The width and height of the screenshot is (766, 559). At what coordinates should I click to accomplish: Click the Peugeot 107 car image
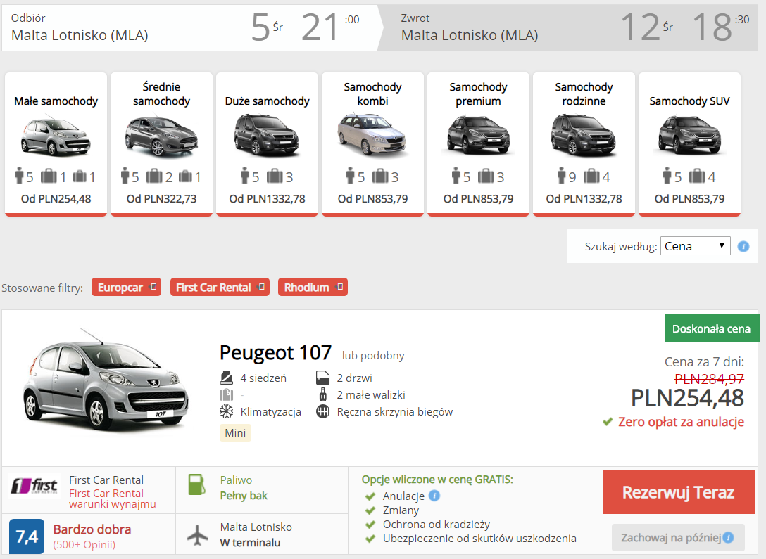point(105,381)
